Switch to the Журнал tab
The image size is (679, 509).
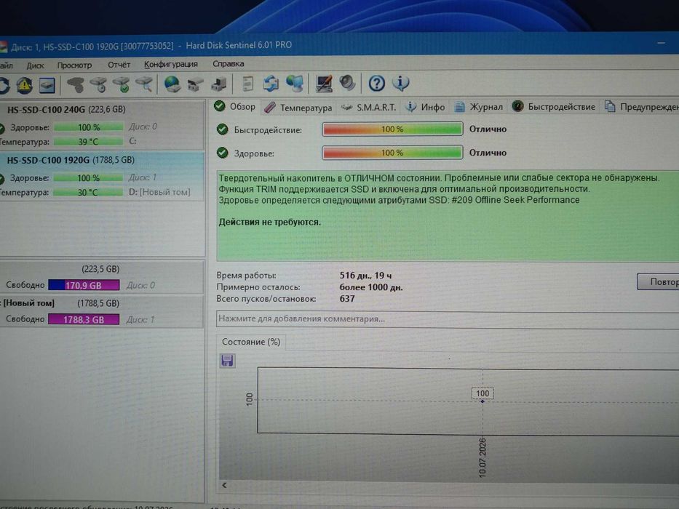tap(479, 107)
